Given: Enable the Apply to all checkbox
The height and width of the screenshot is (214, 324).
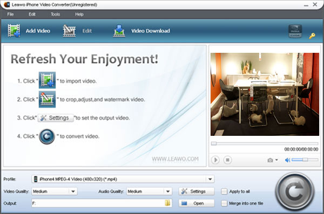Looking at the screenshot, I should click(224, 191).
